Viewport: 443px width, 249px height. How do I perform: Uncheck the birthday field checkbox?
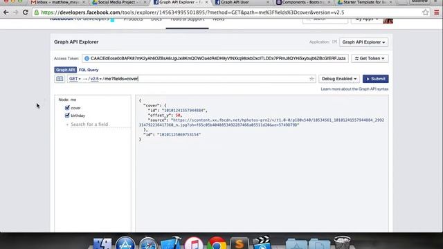[67, 116]
